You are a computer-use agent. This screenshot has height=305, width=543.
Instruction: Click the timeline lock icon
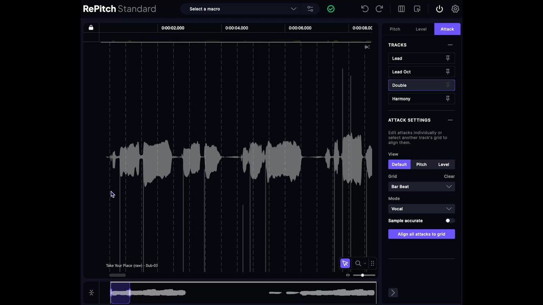(91, 28)
